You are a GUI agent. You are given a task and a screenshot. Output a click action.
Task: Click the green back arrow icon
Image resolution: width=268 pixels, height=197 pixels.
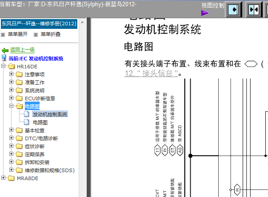click(x=5, y=50)
